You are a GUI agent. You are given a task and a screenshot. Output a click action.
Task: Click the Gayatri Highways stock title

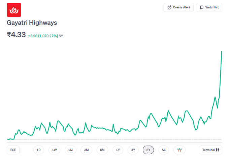pyautogui.click(x=32, y=23)
